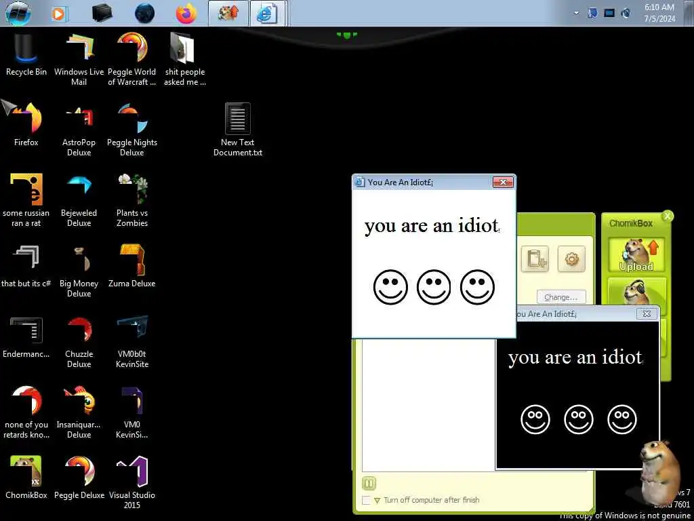Click the ChomikBox Upload hamster button

tap(636, 255)
